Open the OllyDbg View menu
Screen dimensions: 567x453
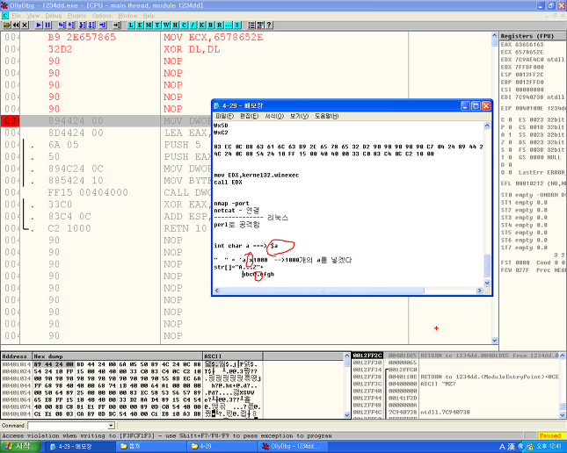coord(33,16)
